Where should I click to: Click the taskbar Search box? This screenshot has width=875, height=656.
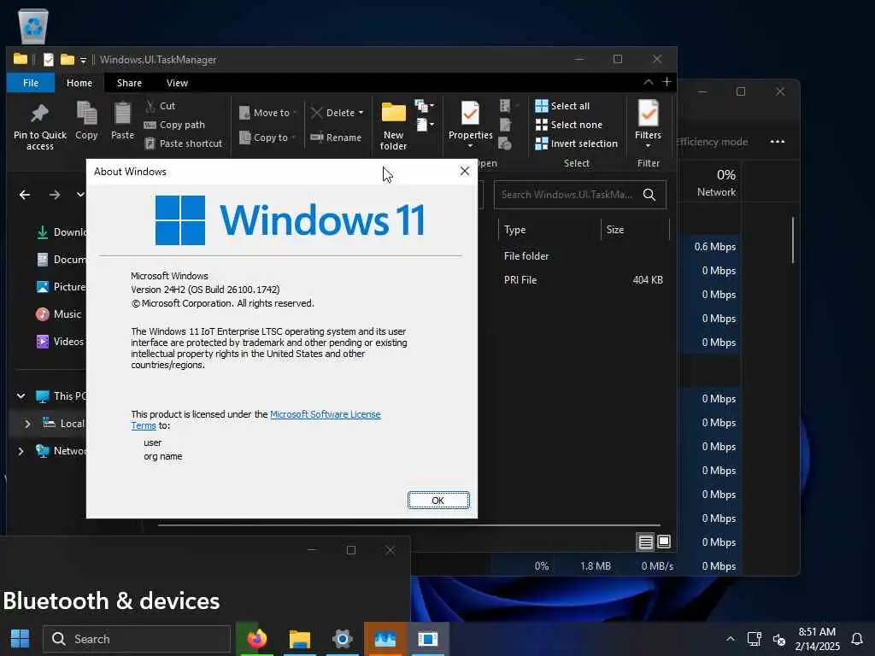pos(137,639)
